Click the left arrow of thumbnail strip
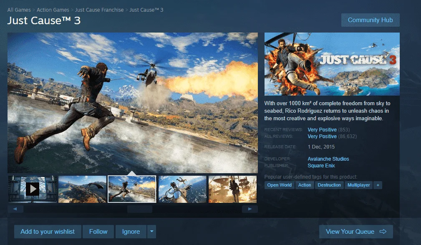The height and width of the screenshot is (245, 421). [15, 209]
